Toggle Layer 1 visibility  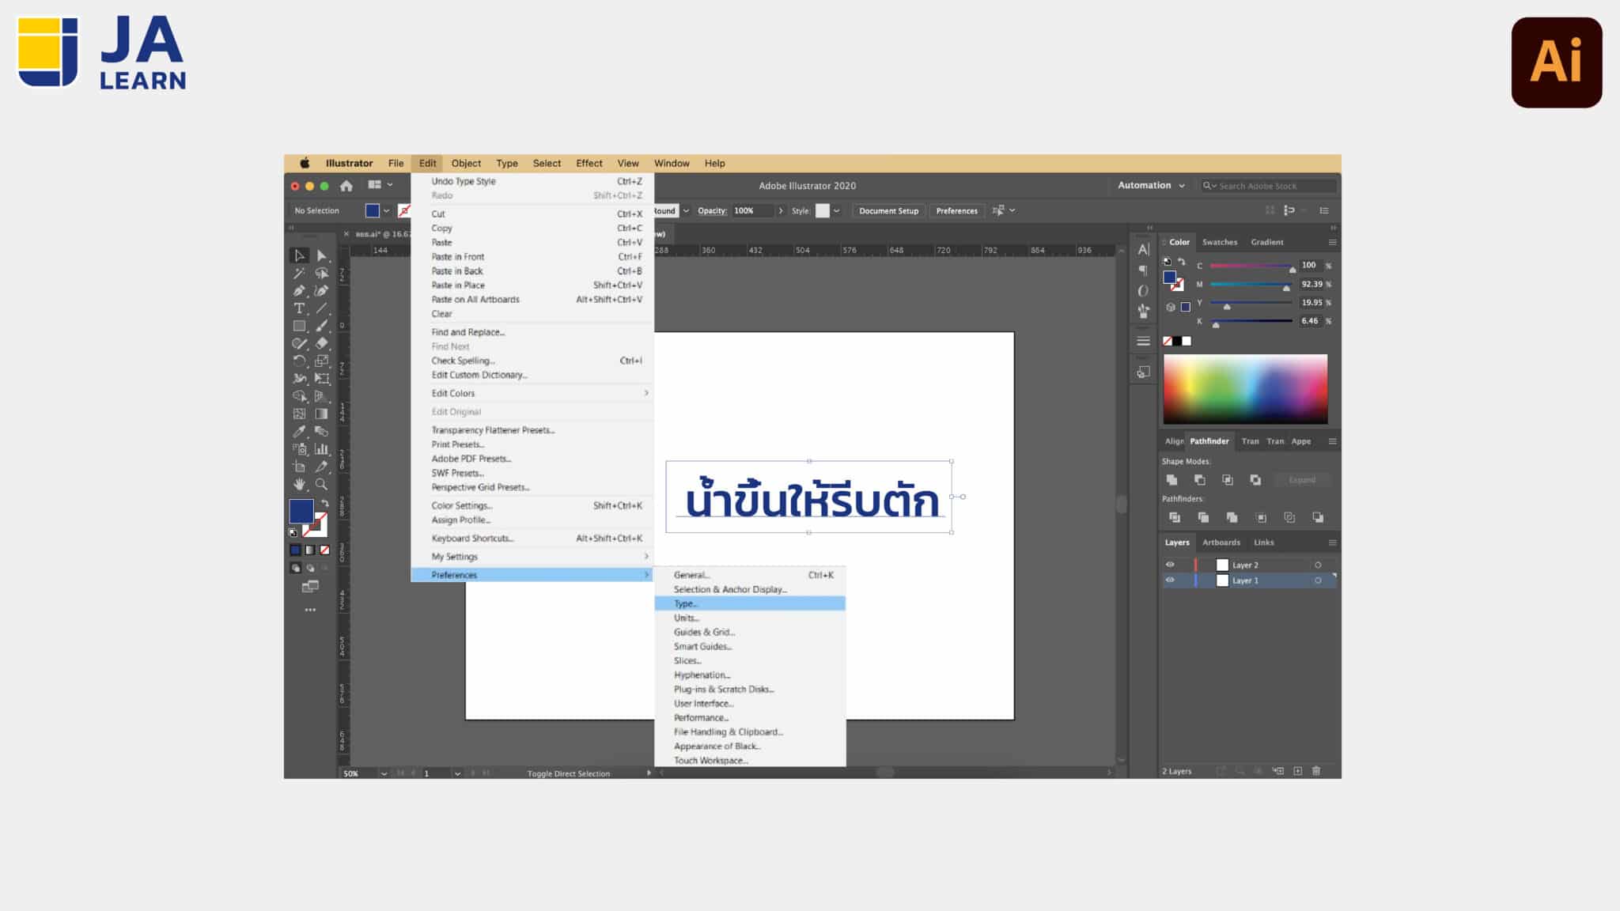[1170, 580]
